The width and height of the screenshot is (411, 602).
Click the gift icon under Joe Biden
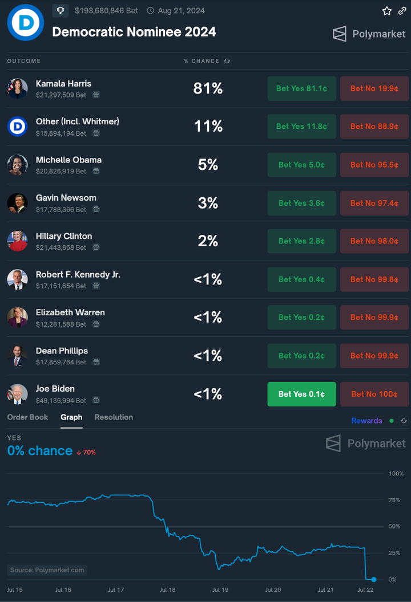tap(96, 400)
